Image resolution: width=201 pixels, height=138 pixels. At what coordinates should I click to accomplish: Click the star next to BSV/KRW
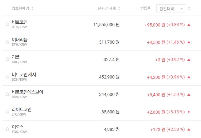[x=7, y=94]
